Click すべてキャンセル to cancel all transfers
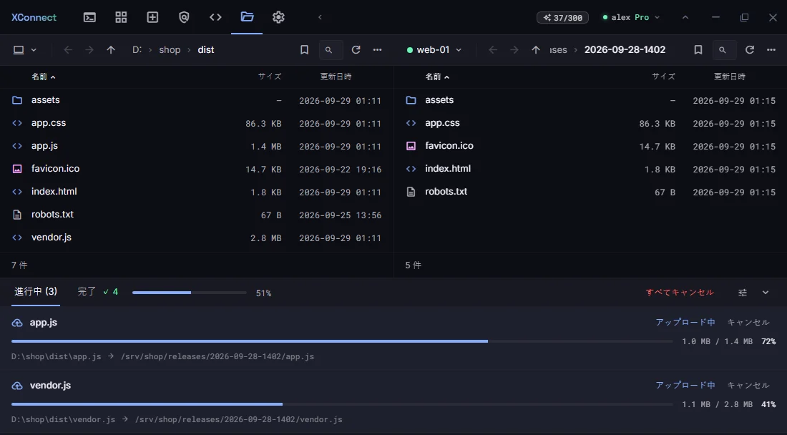This screenshot has width=787, height=435. tap(680, 293)
